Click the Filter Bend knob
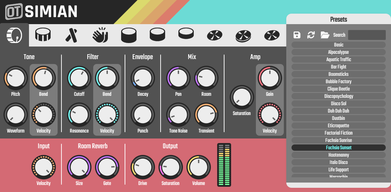The image size is (391, 192). click(107, 78)
